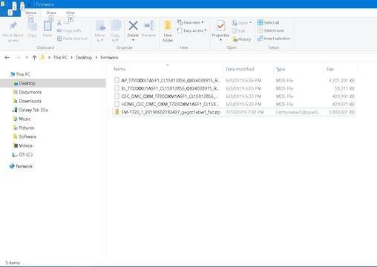Sort by Size column header
This screenshot has height=267, width=377.
click(x=330, y=69)
